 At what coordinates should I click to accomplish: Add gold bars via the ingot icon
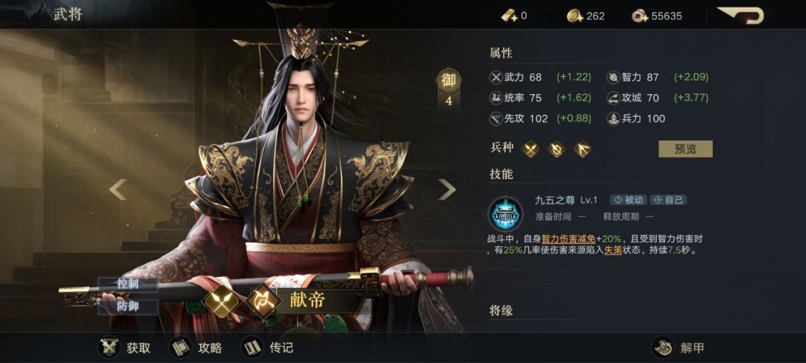point(510,16)
